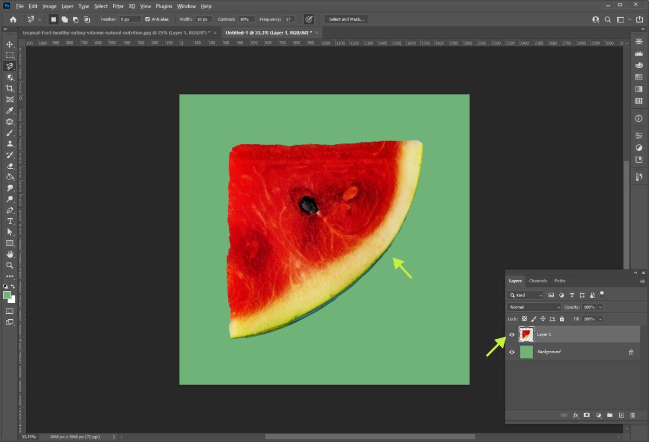Hide Layer 1 using its eye icon

512,334
